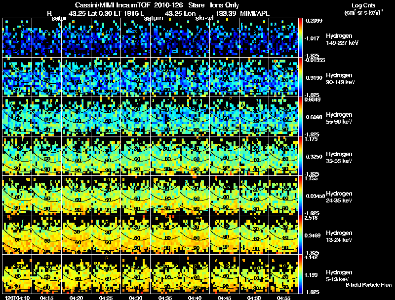
Task: Select the color bar for 13-24 keV row
Action: point(300,235)
